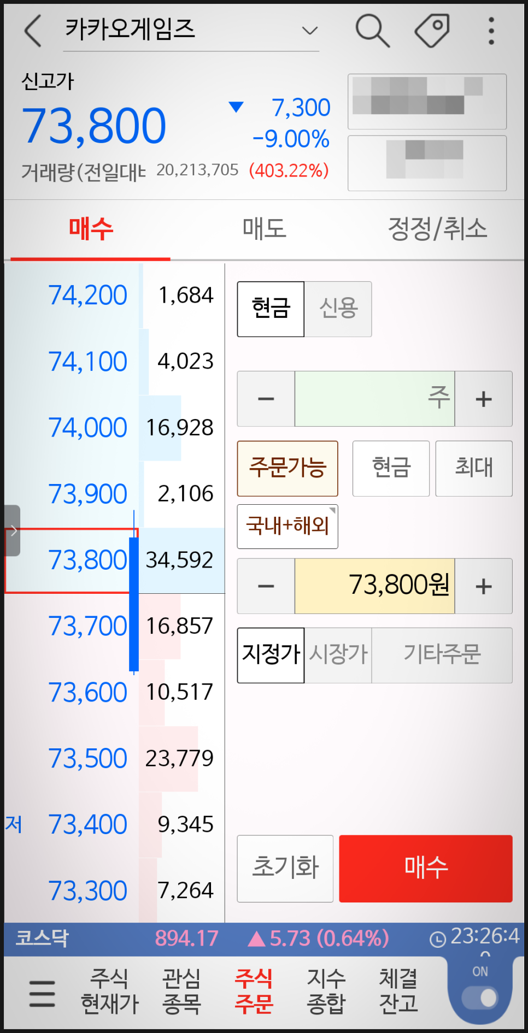Expand the side handle arrow on order book
This screenshot has width=528, height=1033.
(13, 530)
